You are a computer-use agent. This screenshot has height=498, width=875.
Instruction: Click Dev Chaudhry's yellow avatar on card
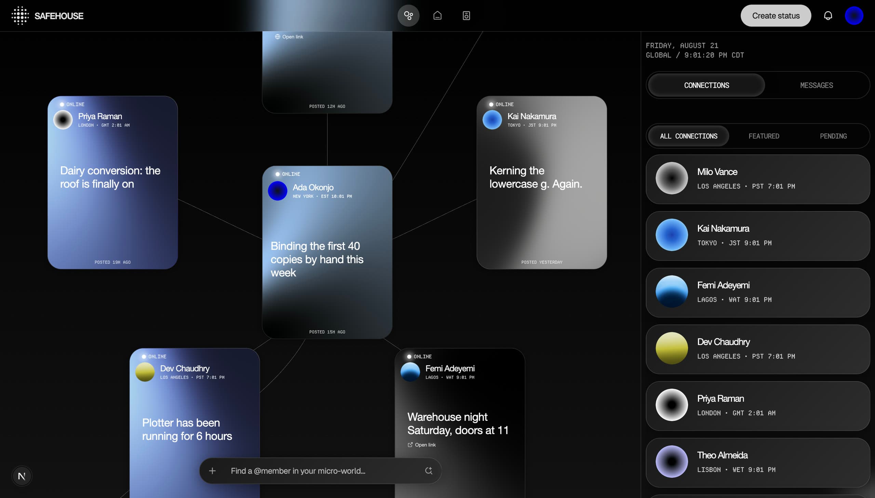pos(145,372)
